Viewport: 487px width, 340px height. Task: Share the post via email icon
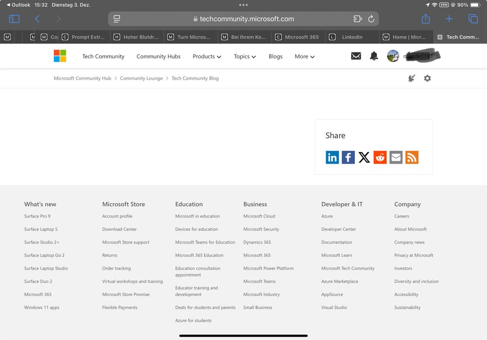pyautogui.click(x=396, y=157)
